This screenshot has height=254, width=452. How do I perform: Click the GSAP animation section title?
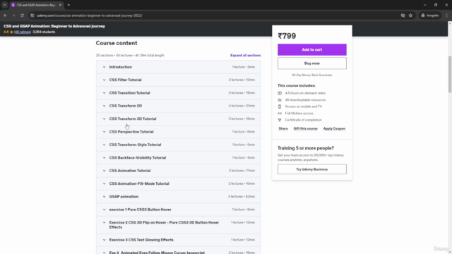pyautogui.click(x=124, y=197)
